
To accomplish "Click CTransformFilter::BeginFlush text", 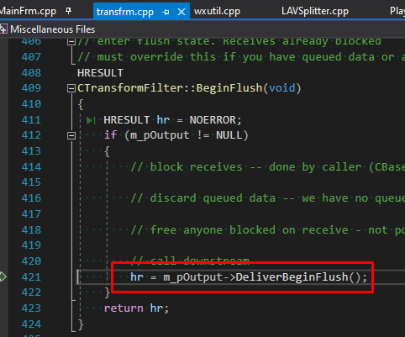I will tap(170, 88).
